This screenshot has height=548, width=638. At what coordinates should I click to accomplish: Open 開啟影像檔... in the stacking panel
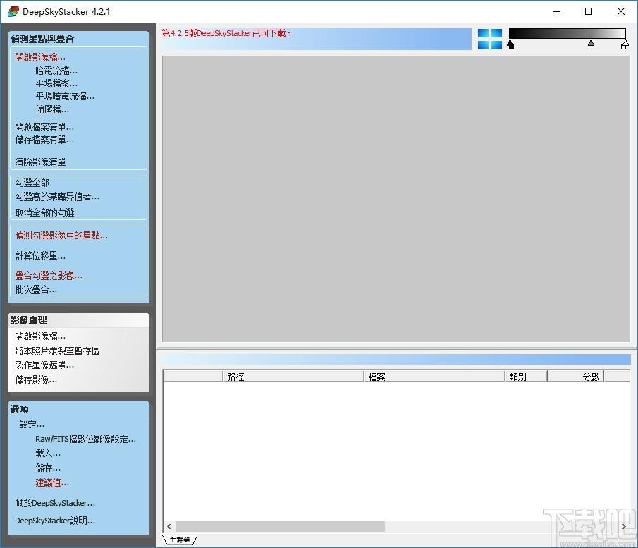click(40, 57)
